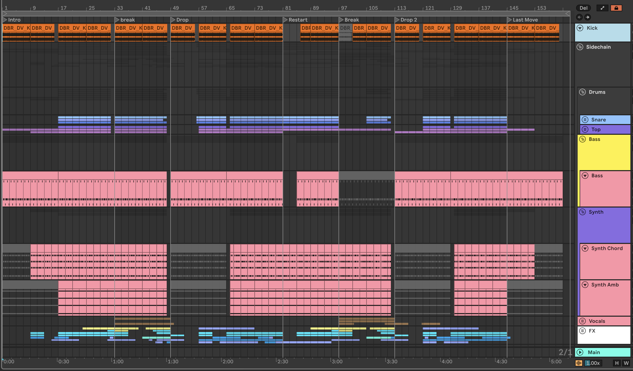This screenshot has width=633, height=371.
Task: Click the Drums group fold icon
Action: tap(582, 92)
